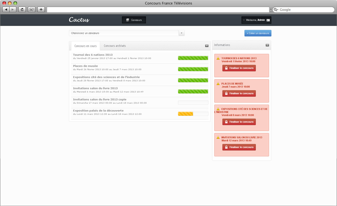Finaliser le concours Places de Musée
This screenshot has height=206, width=337.
tap(239, 93)
